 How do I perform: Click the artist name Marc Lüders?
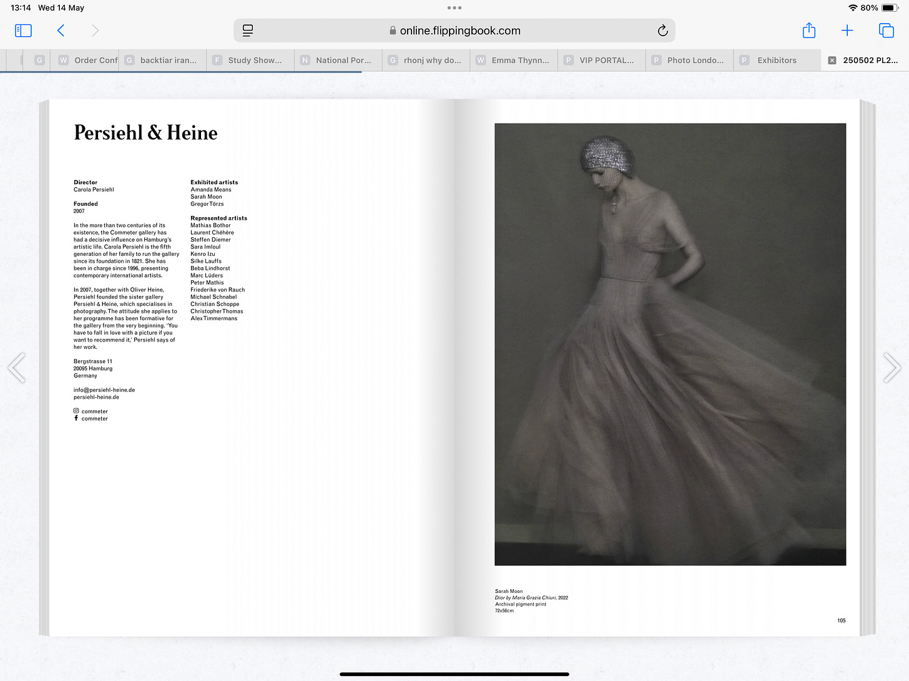[x=207, y=276]
